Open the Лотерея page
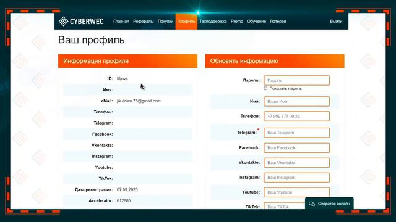The image size is (396, 222). [x=278, y=22]
